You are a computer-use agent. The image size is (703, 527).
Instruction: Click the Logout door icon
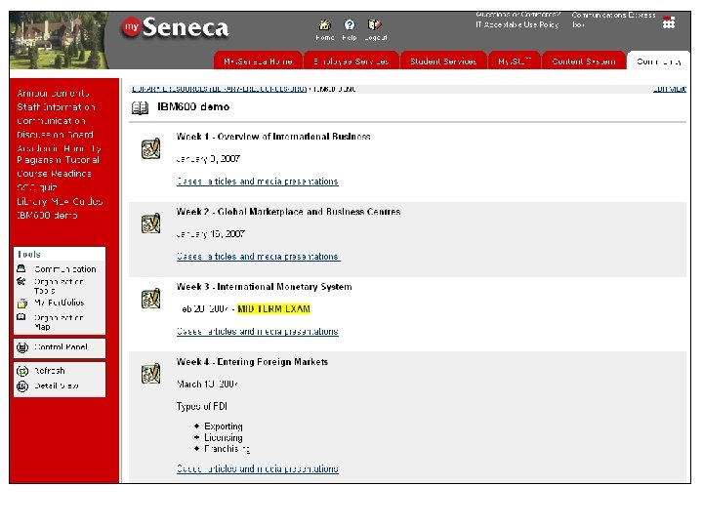tap(374, 24)
